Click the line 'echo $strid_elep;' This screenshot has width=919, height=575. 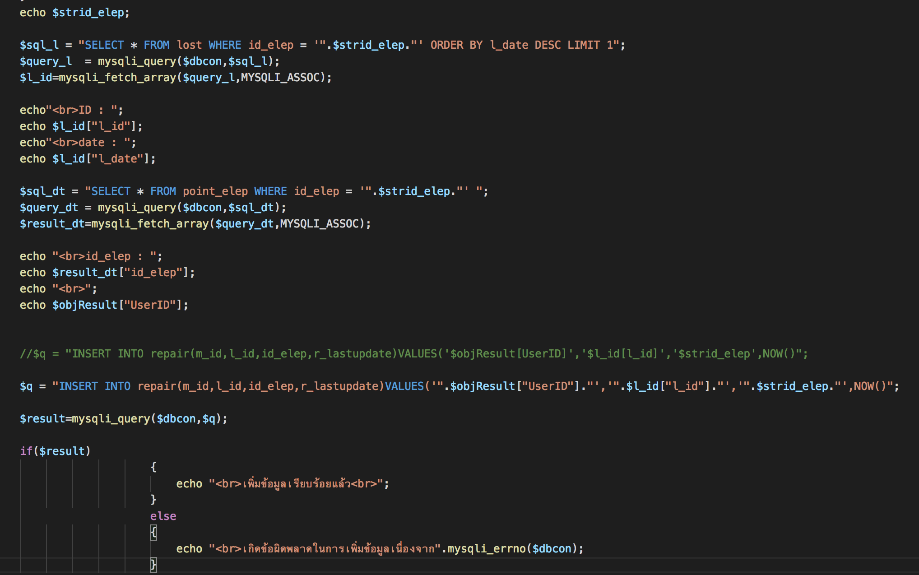pyautogui.click(x=74, y=13)
